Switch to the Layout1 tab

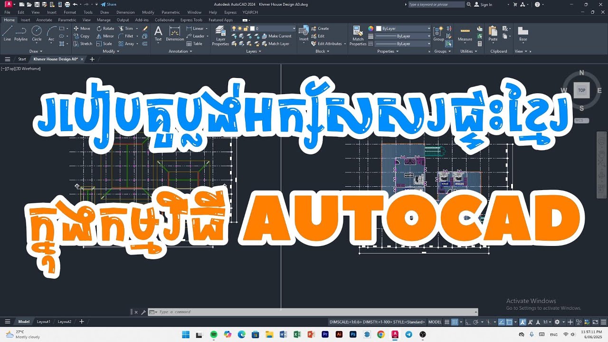click(x=44, y=322)
